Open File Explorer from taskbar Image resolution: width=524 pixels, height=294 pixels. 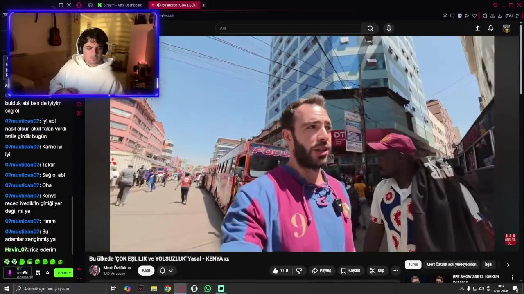pos(154,289)
